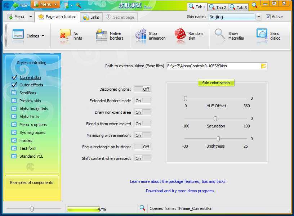Browse external skins folder icon
Viewport: 294px width, 216px height.
pos(263,66)
